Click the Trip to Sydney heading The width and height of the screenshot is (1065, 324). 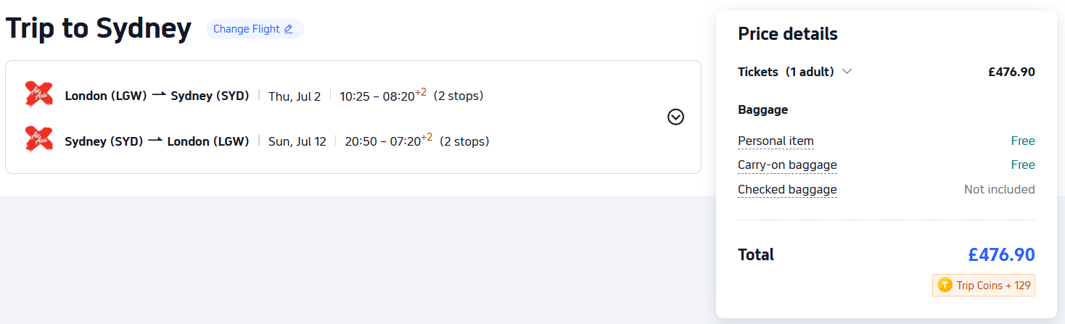(99, 28)
